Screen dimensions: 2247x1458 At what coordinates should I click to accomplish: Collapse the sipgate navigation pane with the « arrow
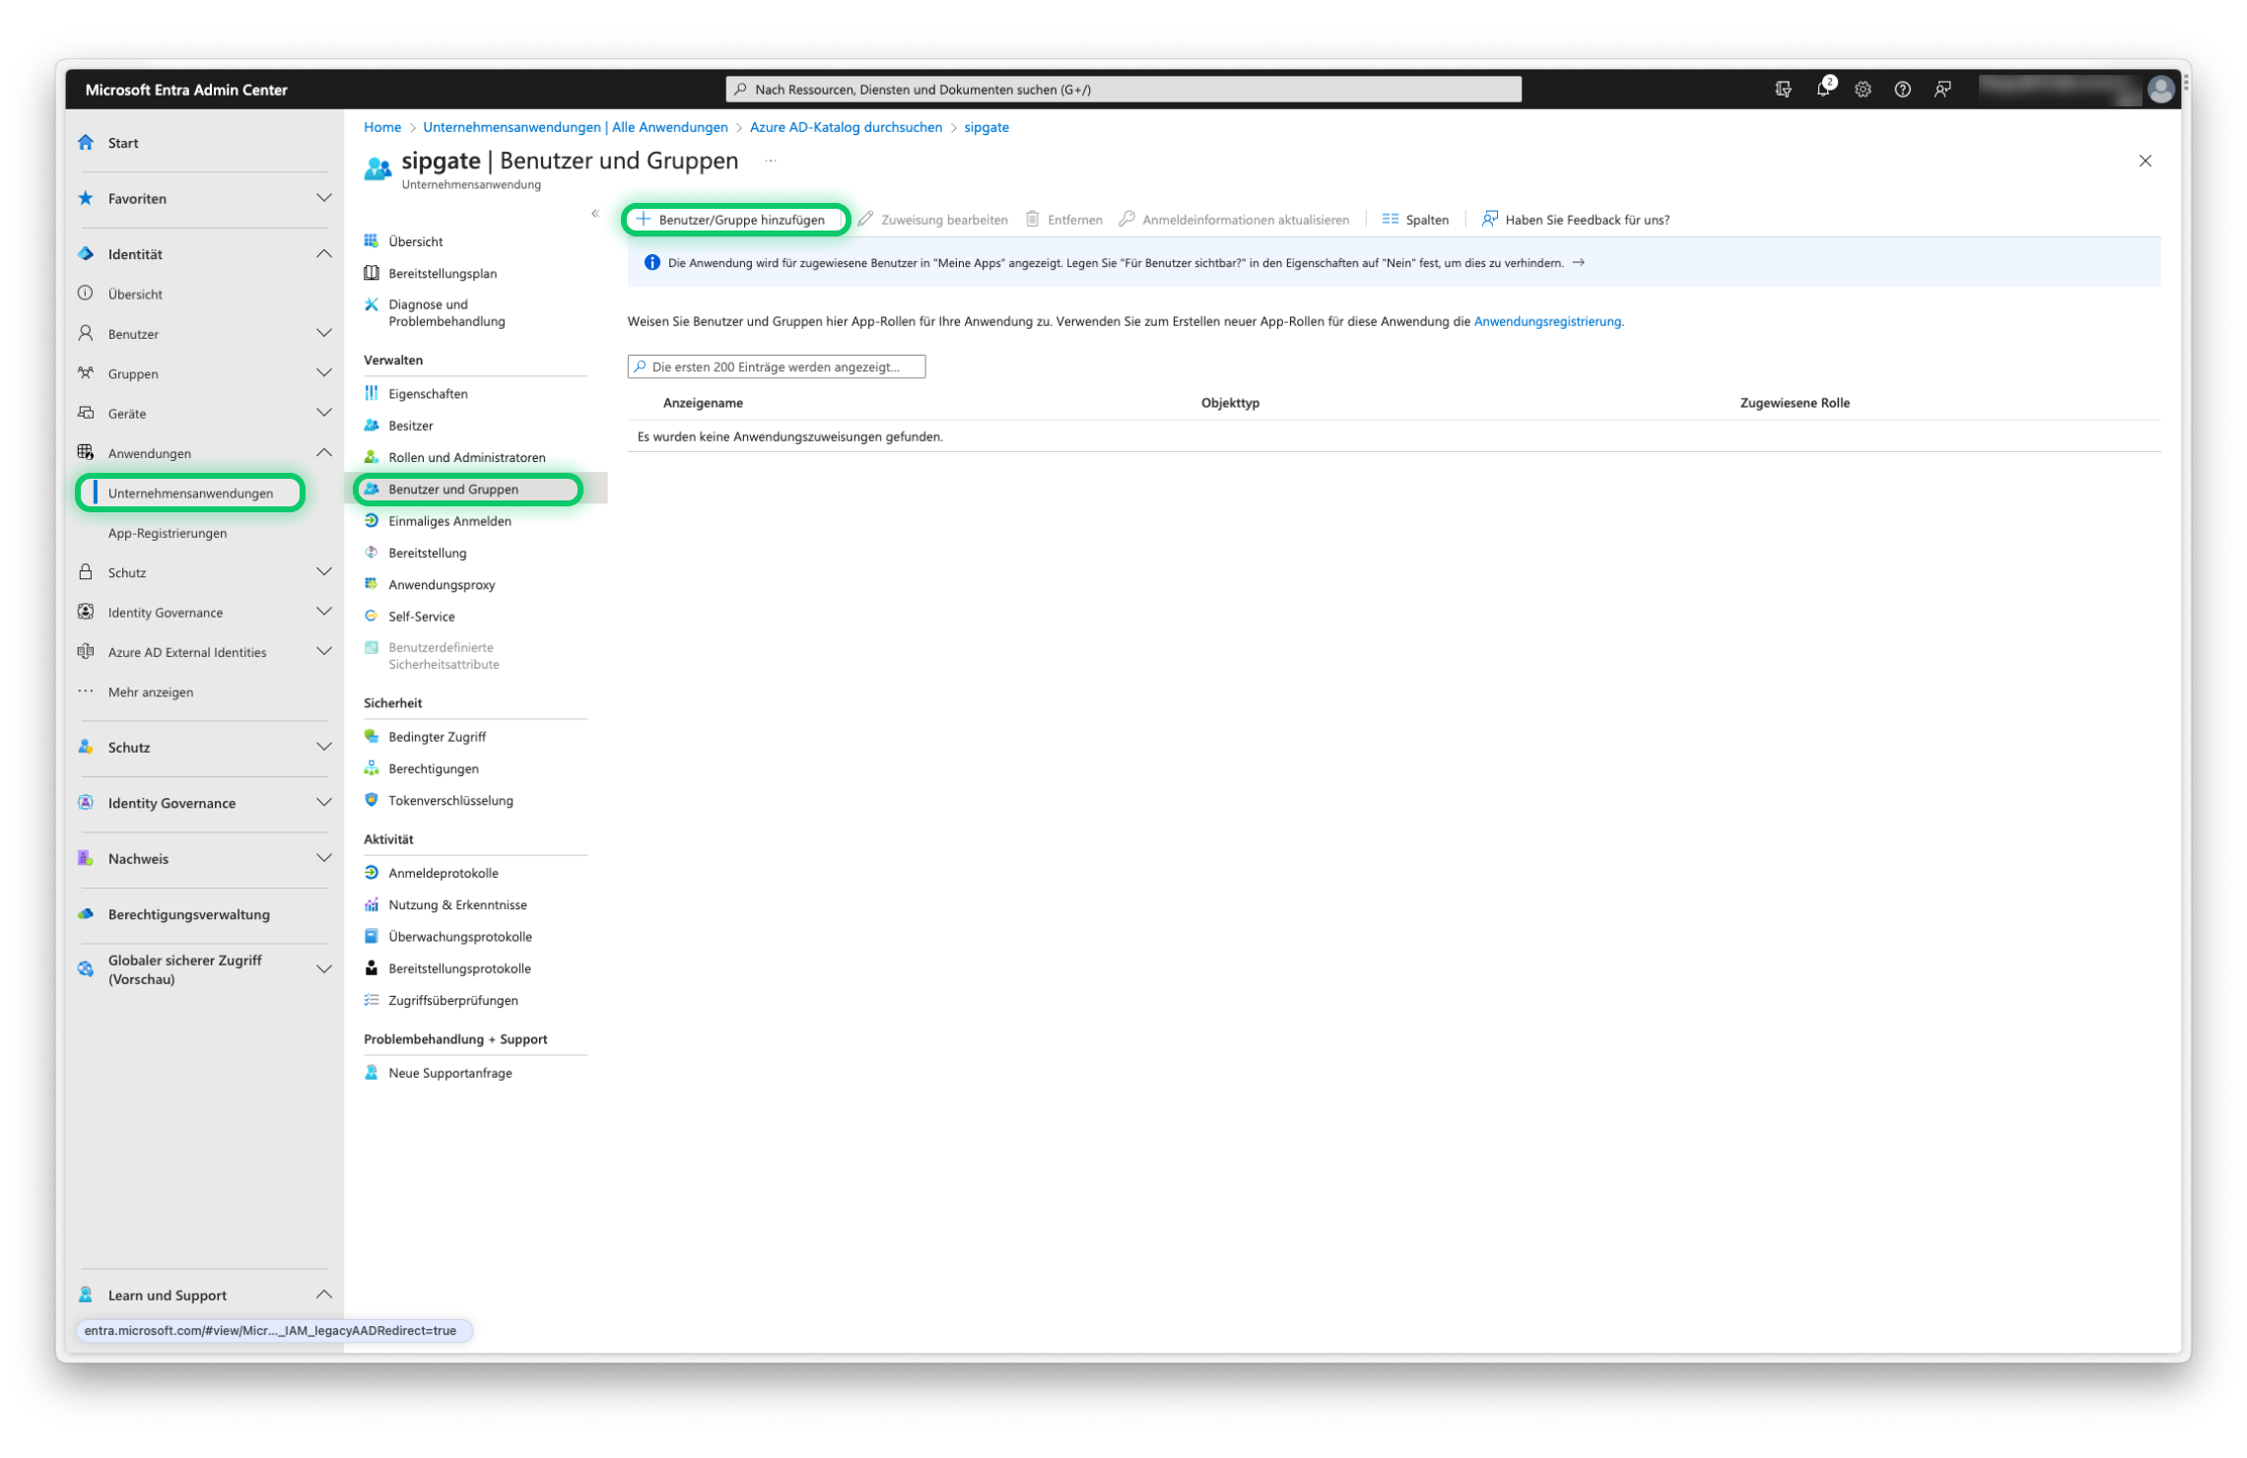596,213
